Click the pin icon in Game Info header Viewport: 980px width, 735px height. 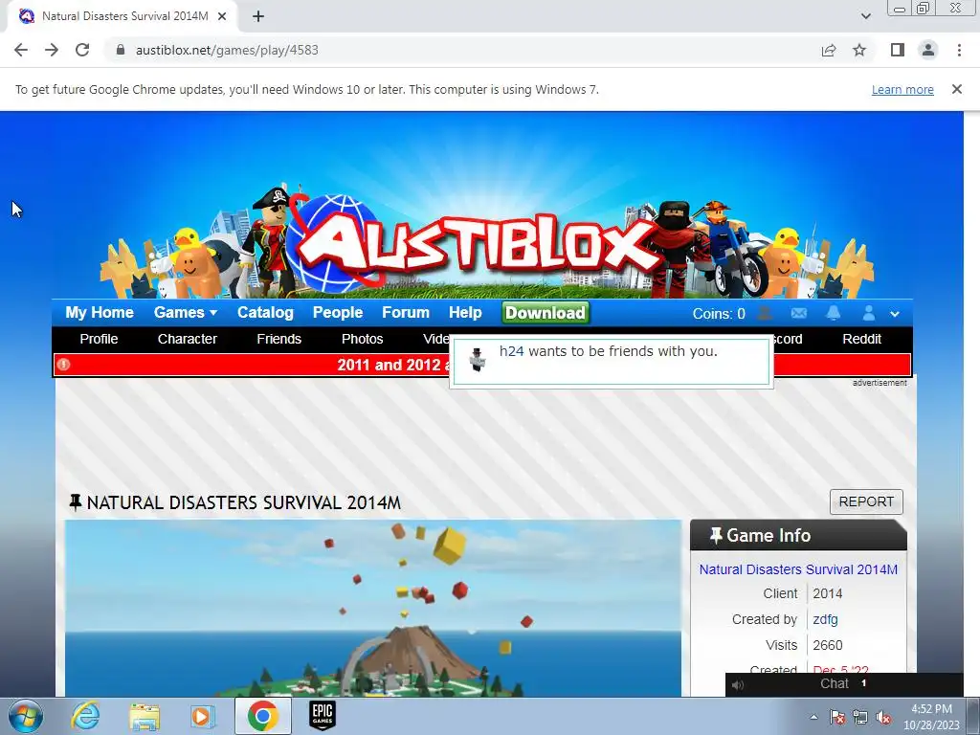(x=716, y=535)
